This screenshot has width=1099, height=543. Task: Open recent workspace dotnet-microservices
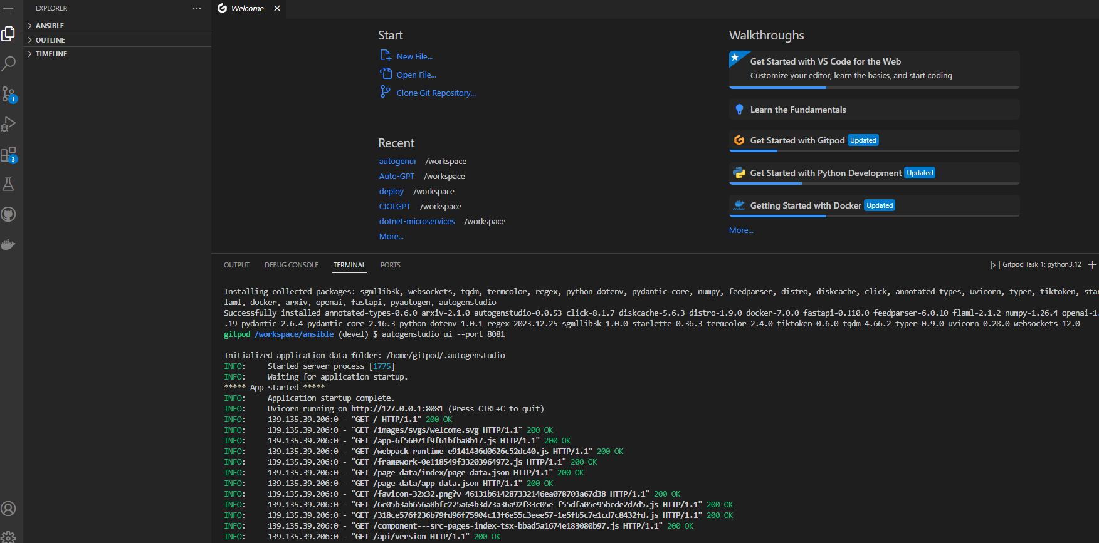tap(417, 221)
